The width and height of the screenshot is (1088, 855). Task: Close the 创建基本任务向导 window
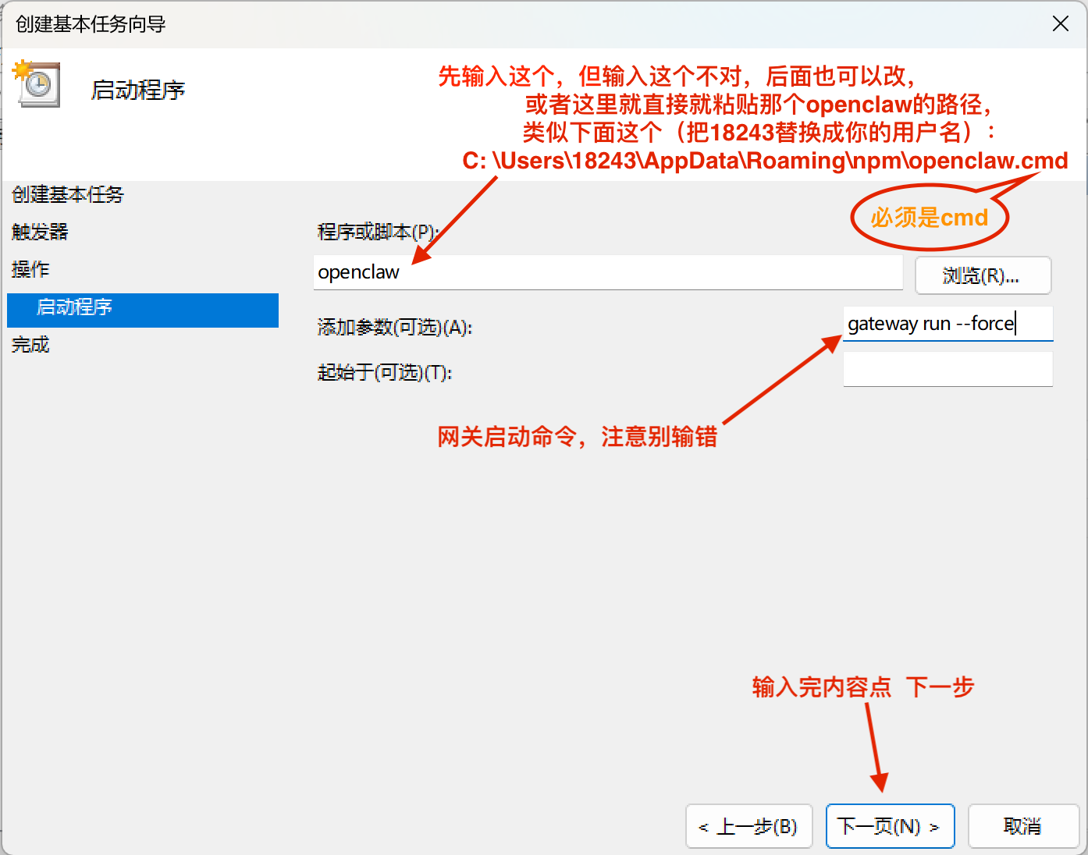click(x=1060, y=24)
